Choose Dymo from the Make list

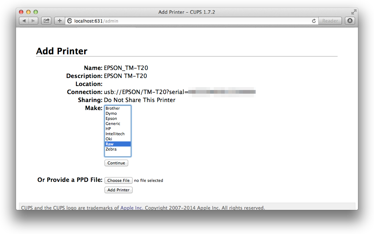tap(111, 113)
